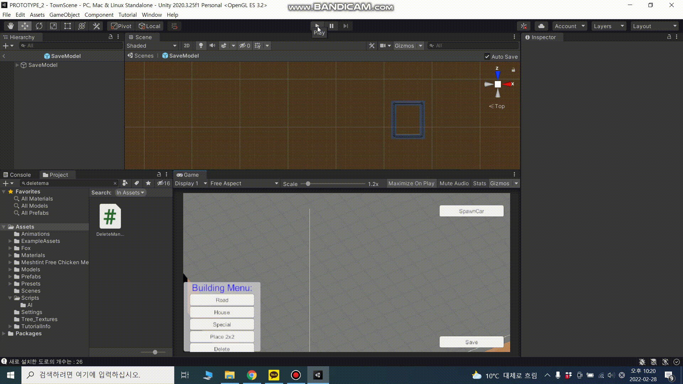Toggle scene lighting bulb icon
Image resolution: width=683 pixels, height=384 pixels.
[x=201, y=46]
